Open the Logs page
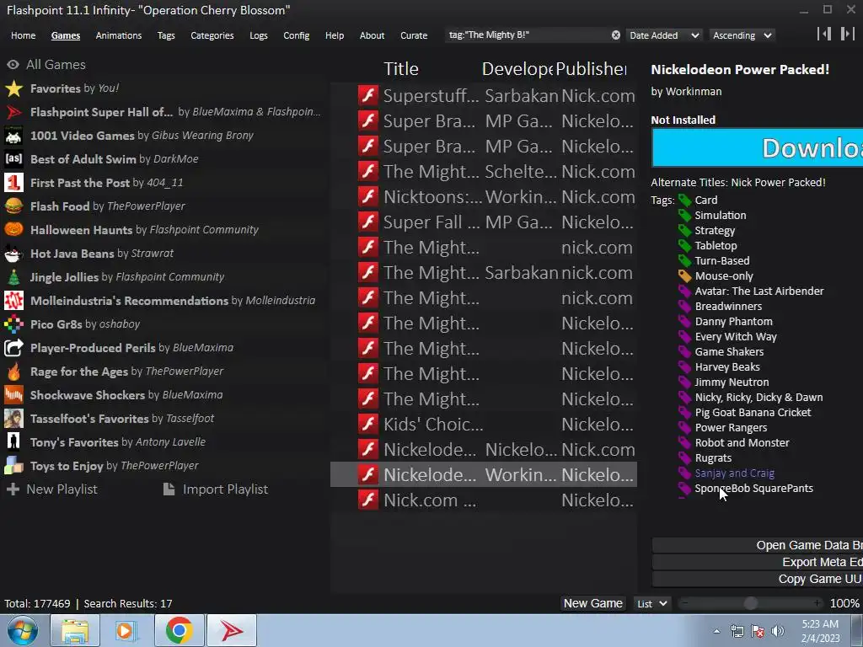 (258, 35)
